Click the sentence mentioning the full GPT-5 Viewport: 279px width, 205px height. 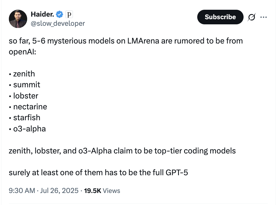point(98,173)
